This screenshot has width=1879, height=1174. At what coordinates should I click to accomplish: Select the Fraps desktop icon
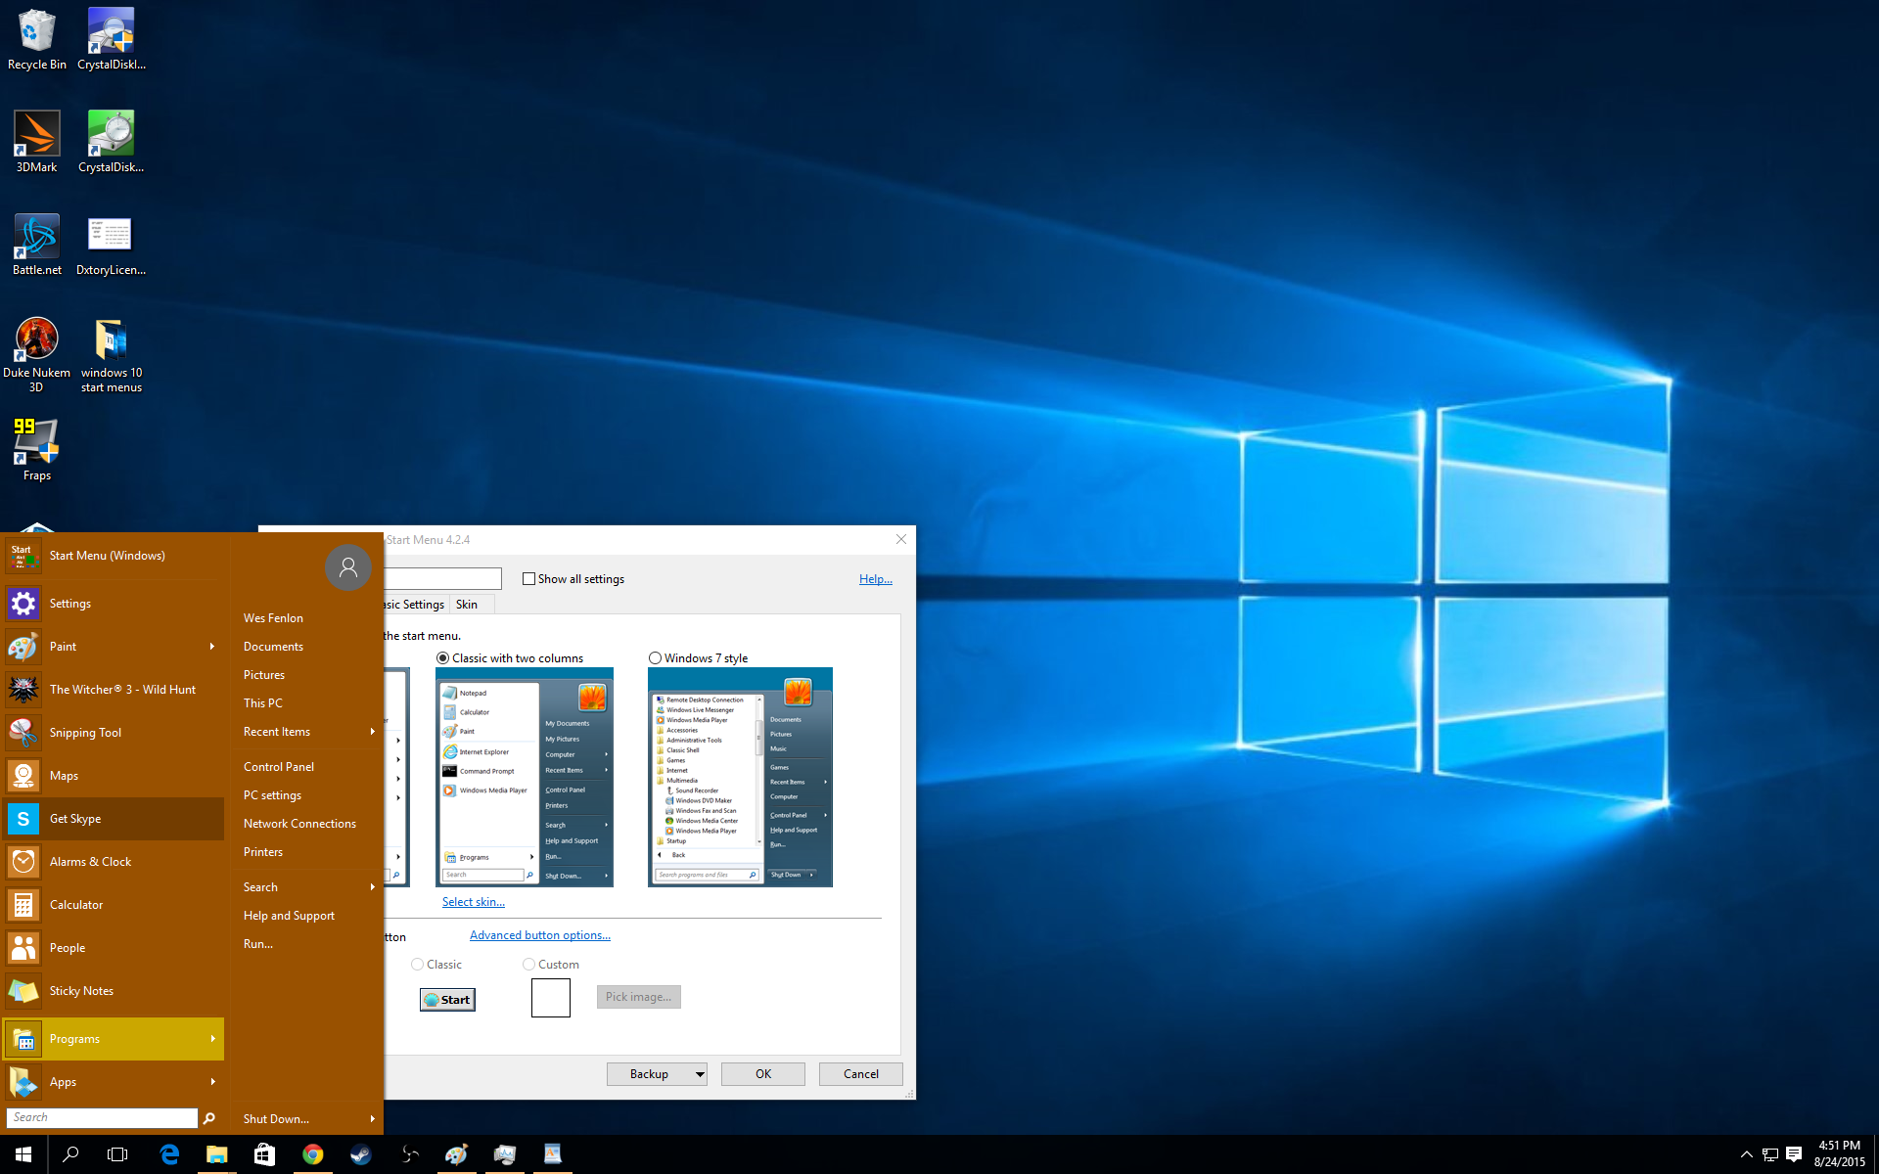37,450
